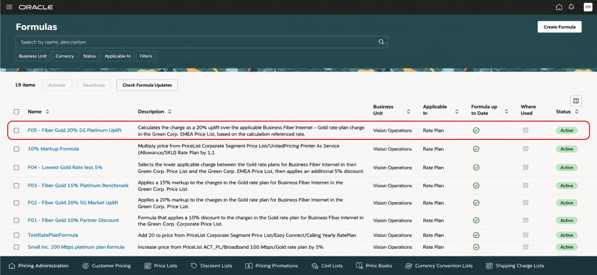Select the F04 Lowest Gold Rate checkbox
The width and height of the screenshot is (597, 275).
(16, 168)
